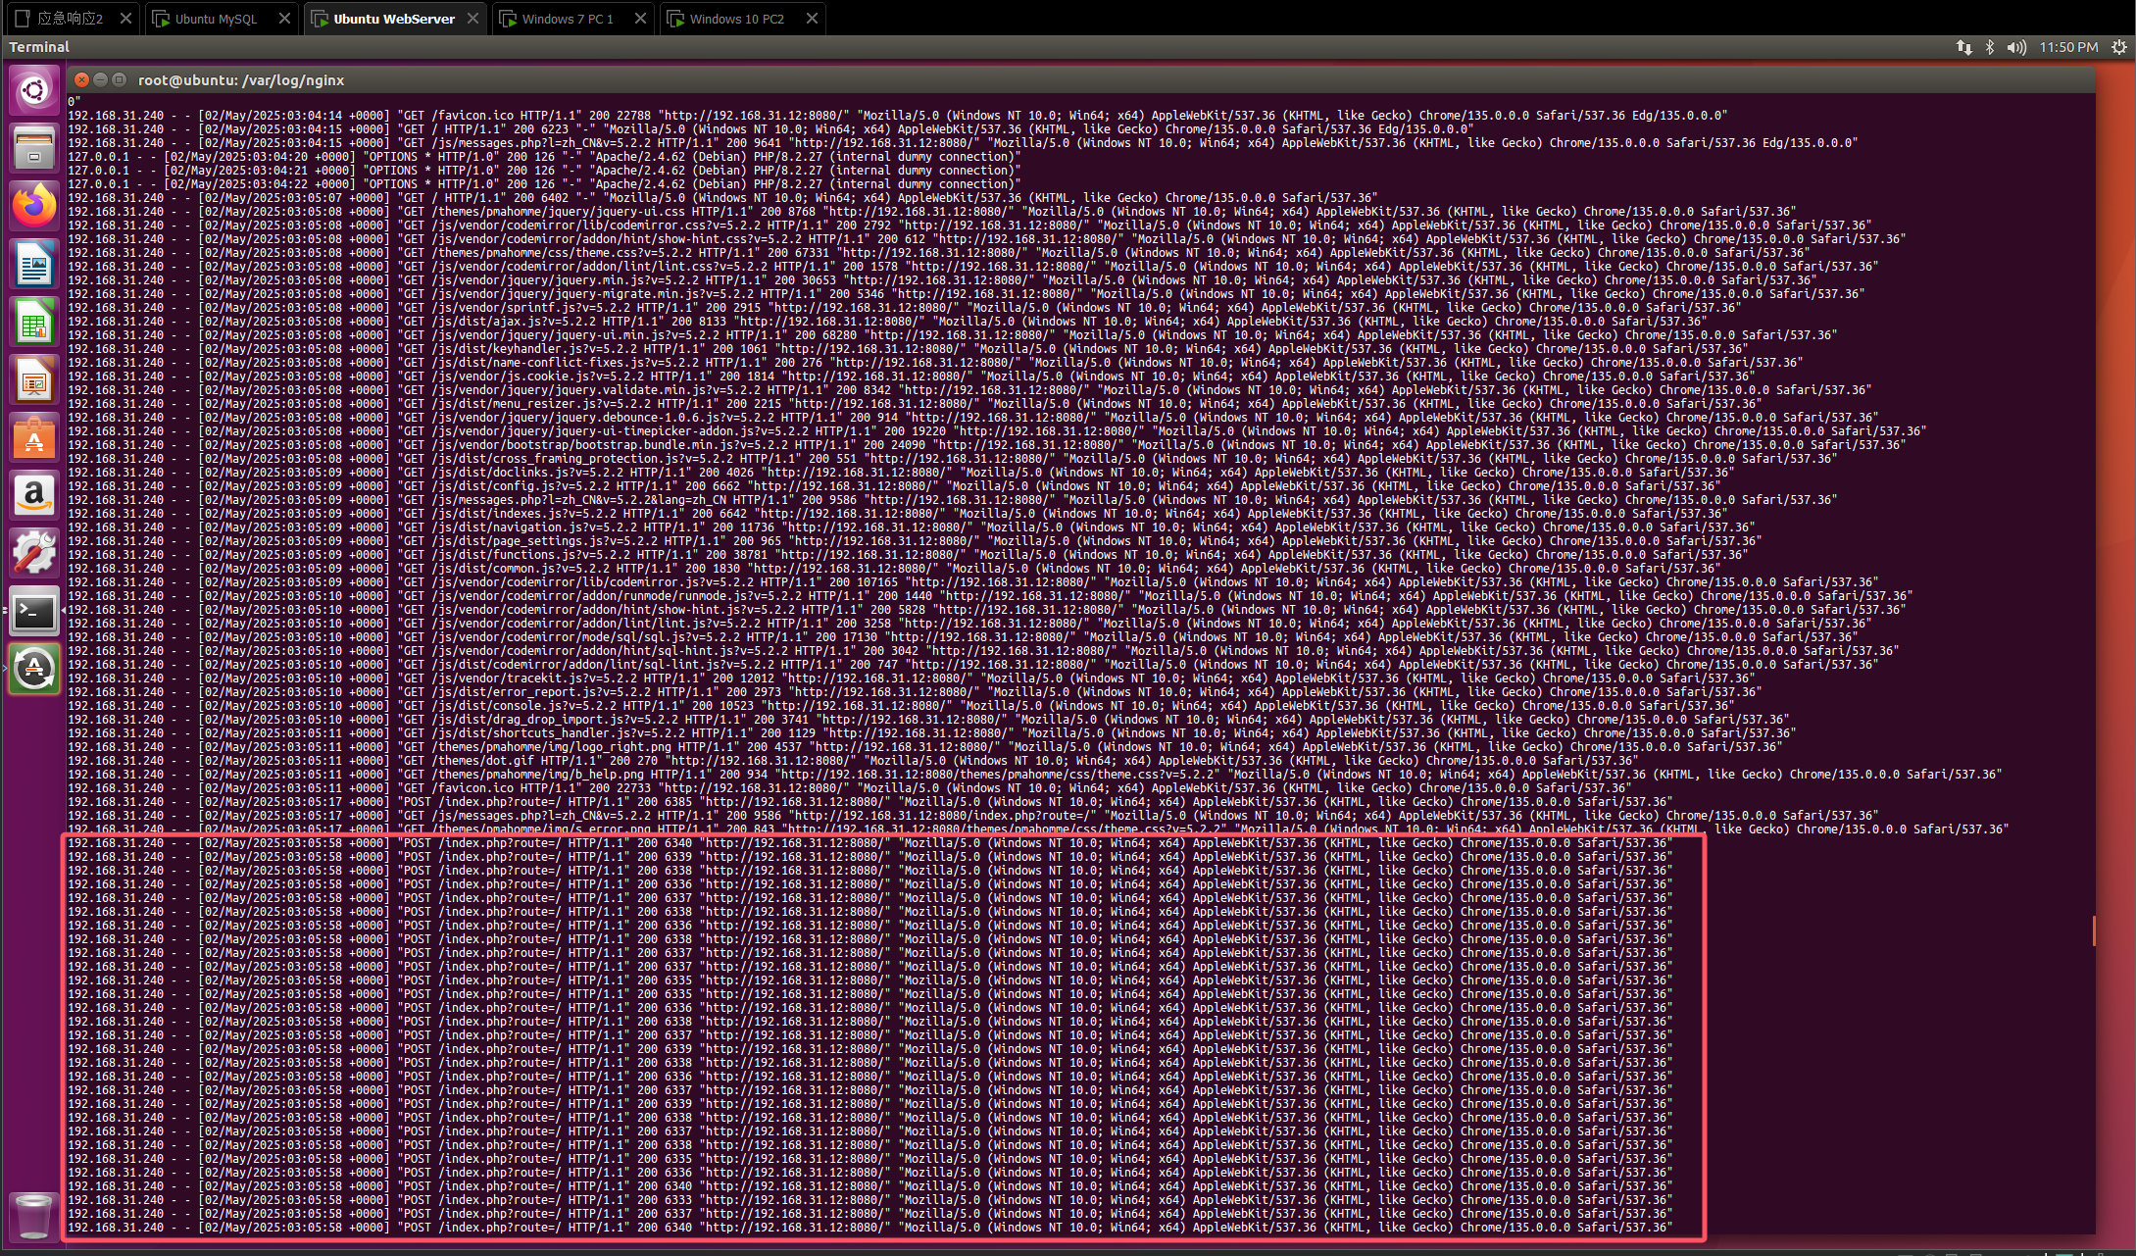Click the Amazon dock icon
Image resolution: width=2136 pixels, height=1256 pixels.
[34, 495]
